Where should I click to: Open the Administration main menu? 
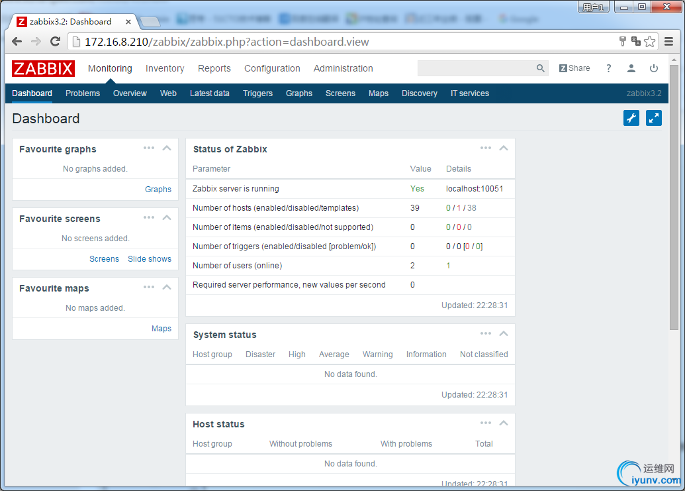pos(343,68)
